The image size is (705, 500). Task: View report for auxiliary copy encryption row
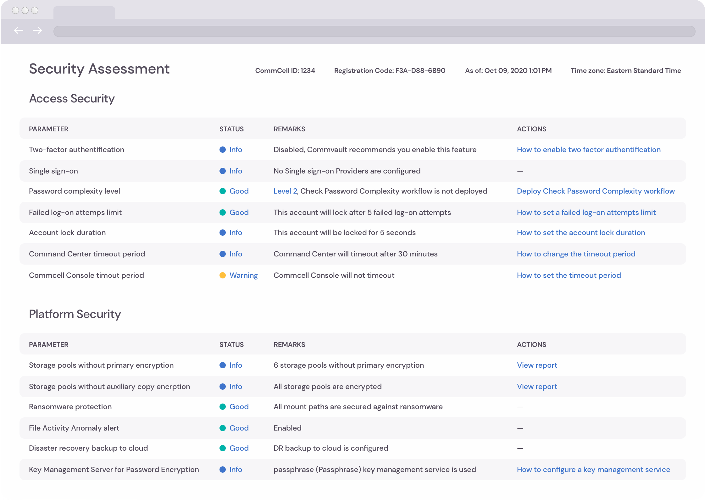[x=537, y=387]
